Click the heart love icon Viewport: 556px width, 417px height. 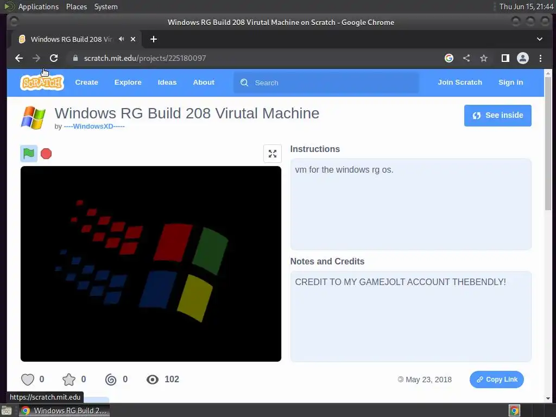click(x=28, y=380)
